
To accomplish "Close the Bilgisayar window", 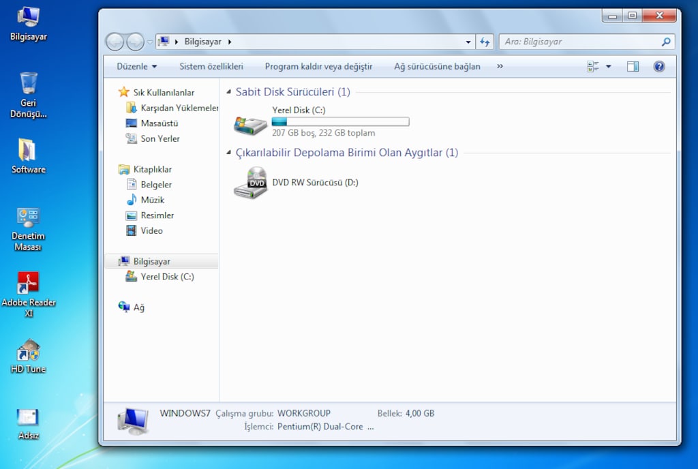I will [659, 16].
